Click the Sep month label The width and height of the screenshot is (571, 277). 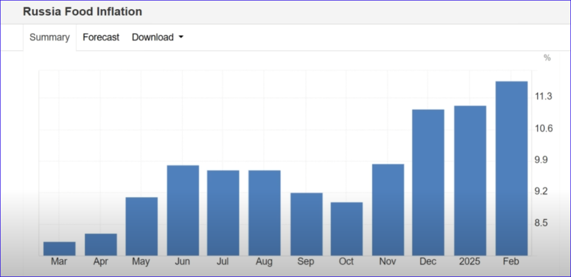click(x=305, y=262)
